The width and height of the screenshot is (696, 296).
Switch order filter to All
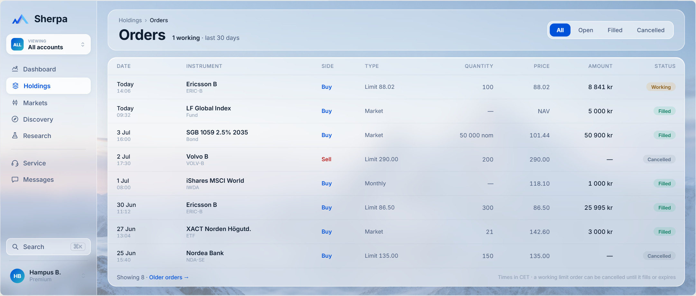click(x=560, y=30)
